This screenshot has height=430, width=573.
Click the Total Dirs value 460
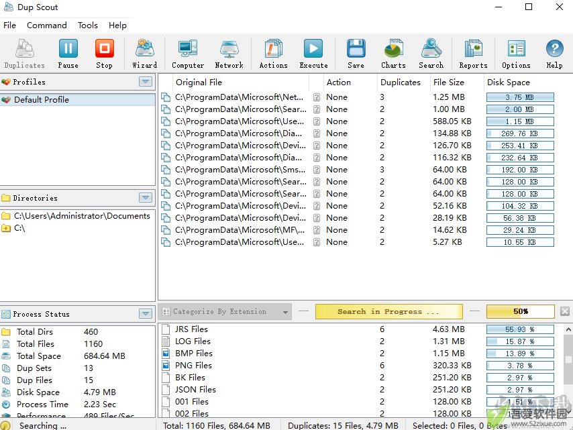91,332
